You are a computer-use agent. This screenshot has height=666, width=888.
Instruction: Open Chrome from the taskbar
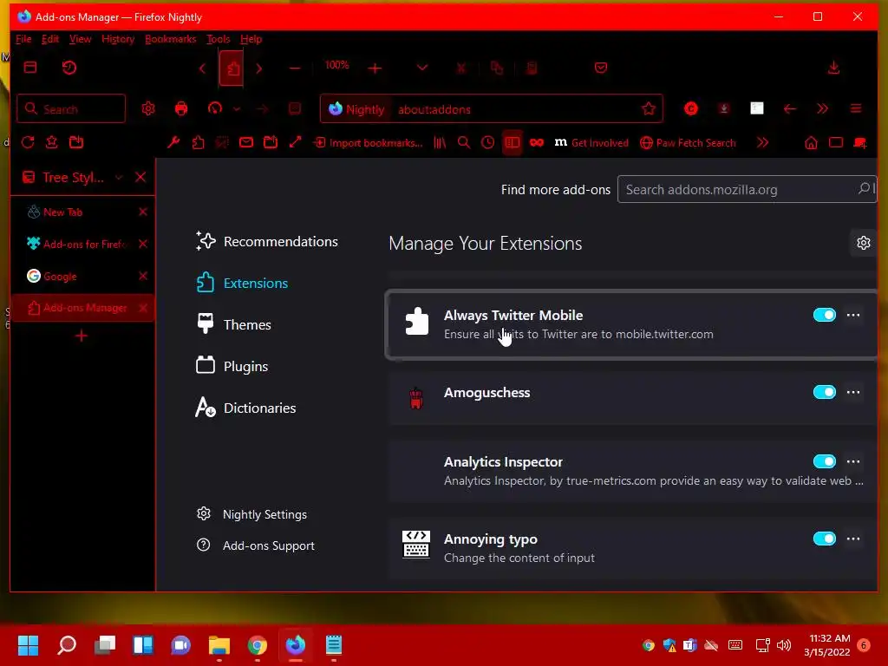tap(257, 645)
